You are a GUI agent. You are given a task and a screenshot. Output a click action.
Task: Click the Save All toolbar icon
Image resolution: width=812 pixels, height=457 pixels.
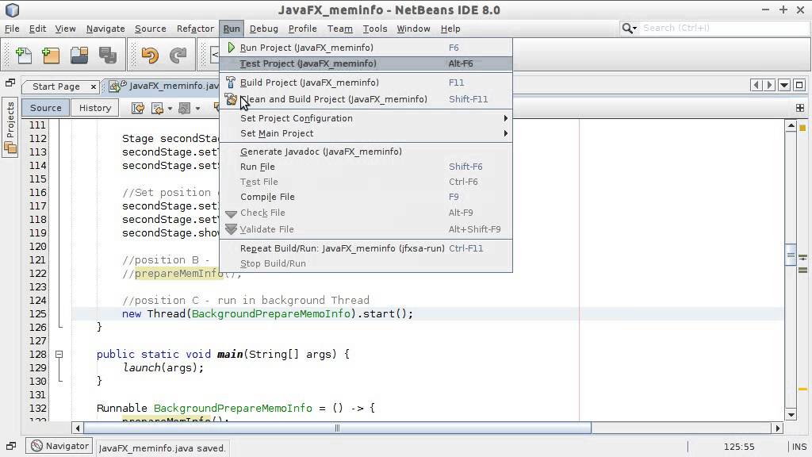108,55
